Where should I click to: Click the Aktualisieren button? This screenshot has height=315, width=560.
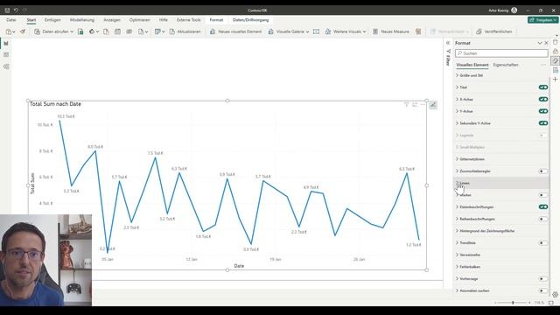click(x=185, y=31)
